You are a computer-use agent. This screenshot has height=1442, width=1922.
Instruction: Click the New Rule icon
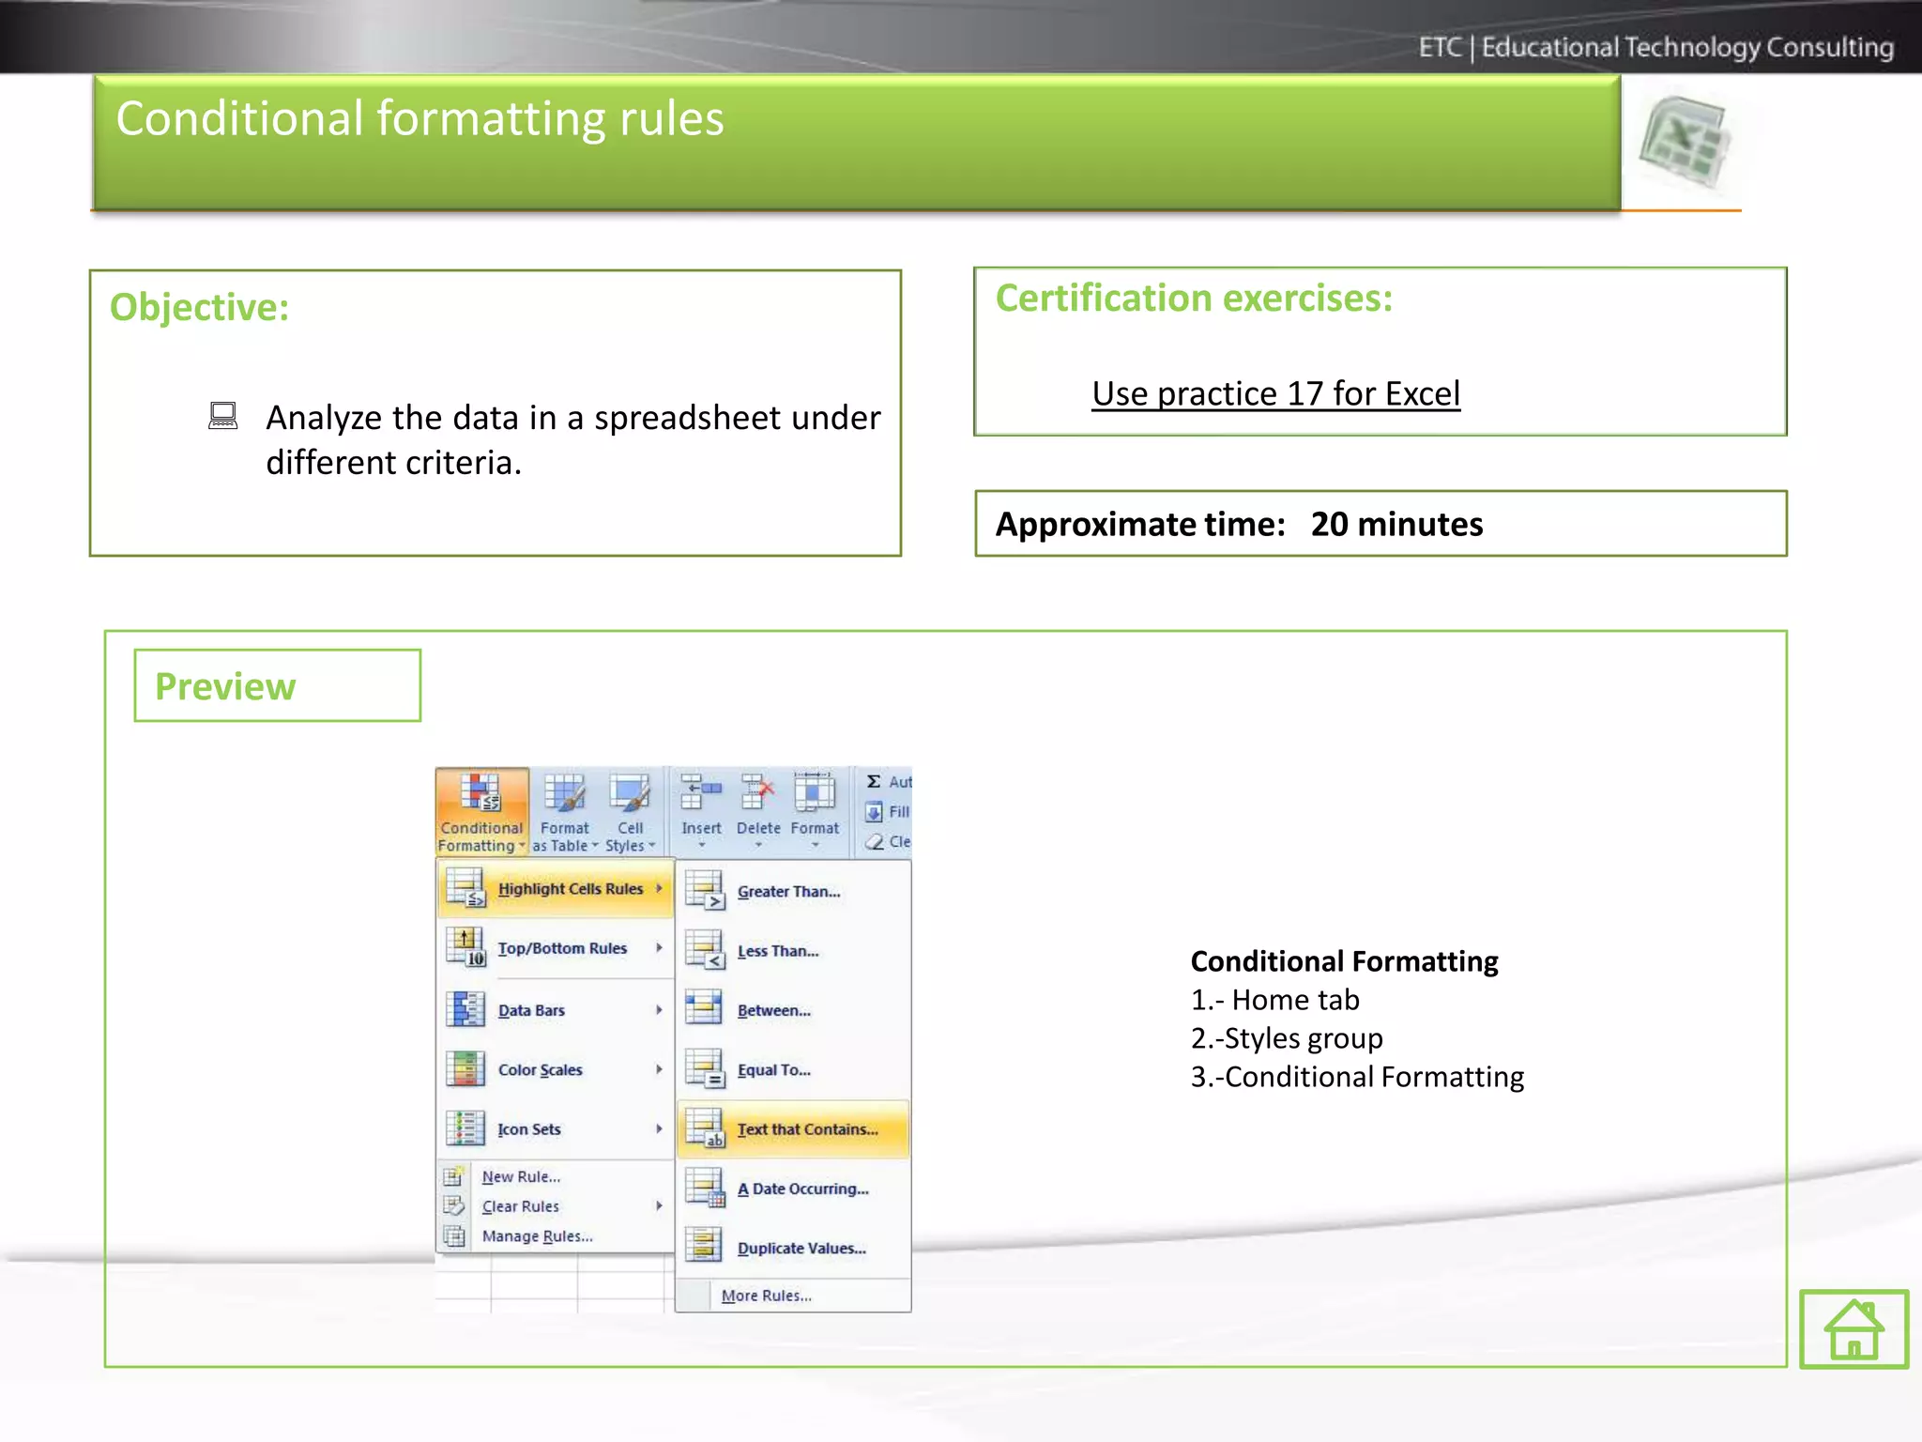pos(454,1176)
